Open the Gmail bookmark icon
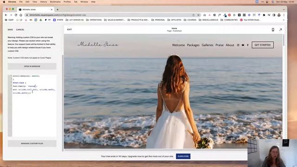The height and width of the screenshot is (167, 297). pos(31,20)
